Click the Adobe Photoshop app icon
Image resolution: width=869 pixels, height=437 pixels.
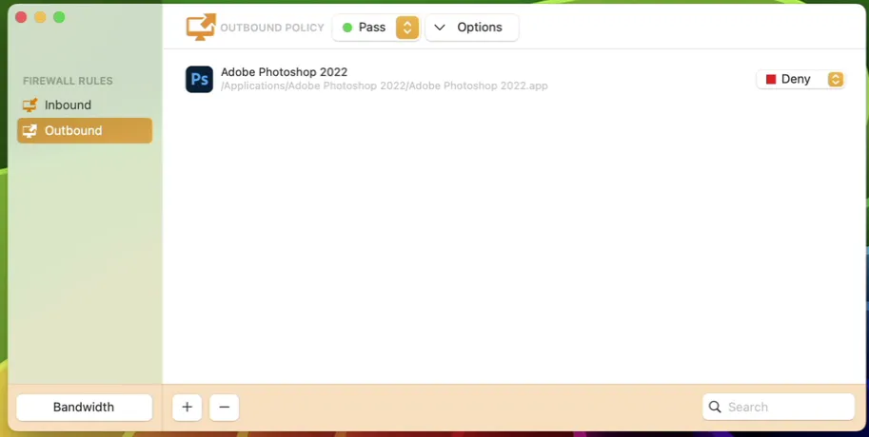[199, 80]
